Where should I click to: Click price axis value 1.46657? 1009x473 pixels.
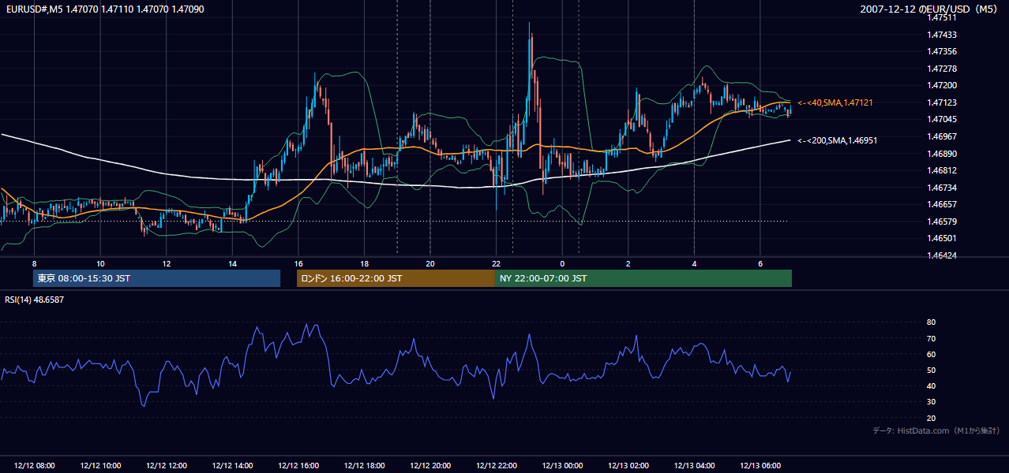coord(943,204)
